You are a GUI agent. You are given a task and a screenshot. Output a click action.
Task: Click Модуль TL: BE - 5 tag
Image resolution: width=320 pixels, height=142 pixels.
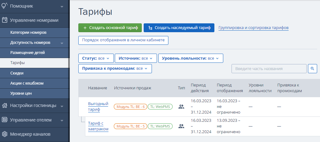tap(130, 126)
